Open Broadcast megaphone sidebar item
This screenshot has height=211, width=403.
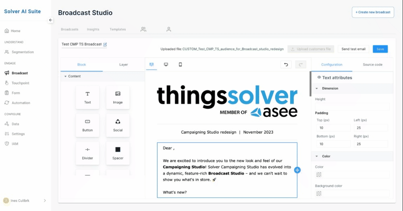pyautogui.click(x=16, y=73)
